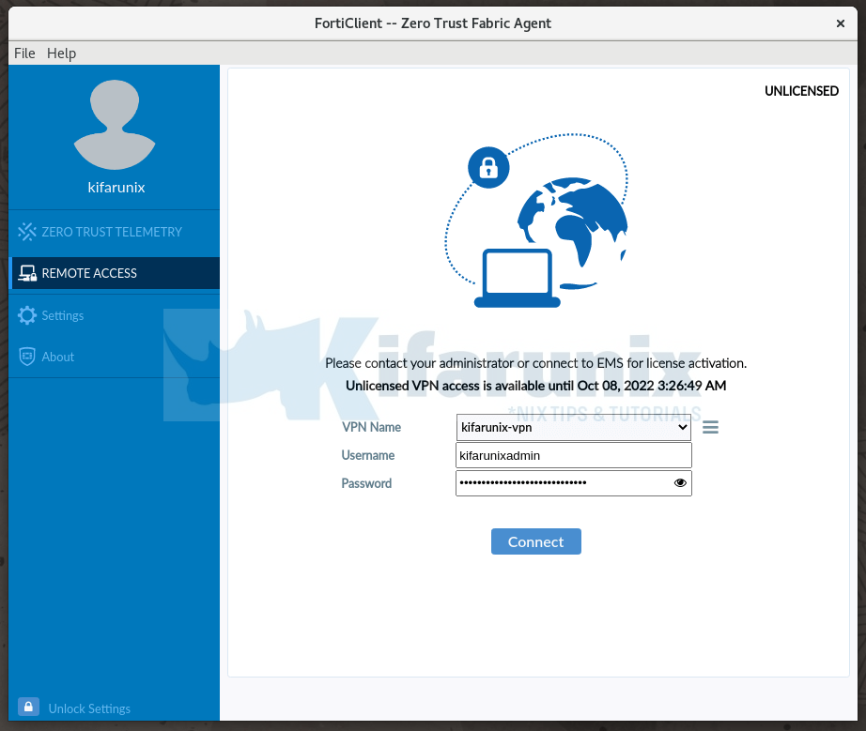866x731 pixels.
Task: Click the VPN Name label
Action: (x=371, y=427)
